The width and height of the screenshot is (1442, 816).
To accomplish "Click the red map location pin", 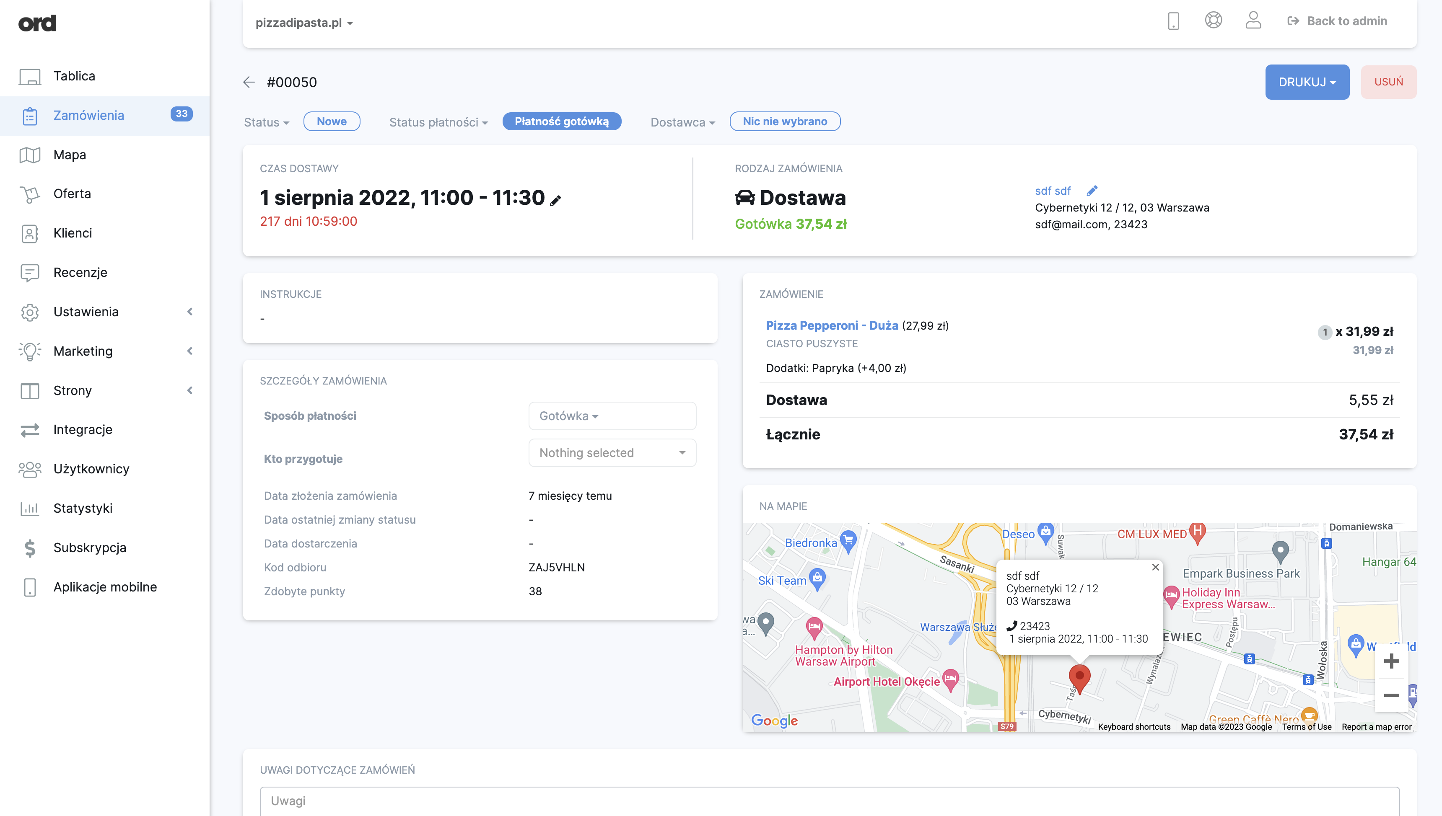I will [x=1079, y=677].
